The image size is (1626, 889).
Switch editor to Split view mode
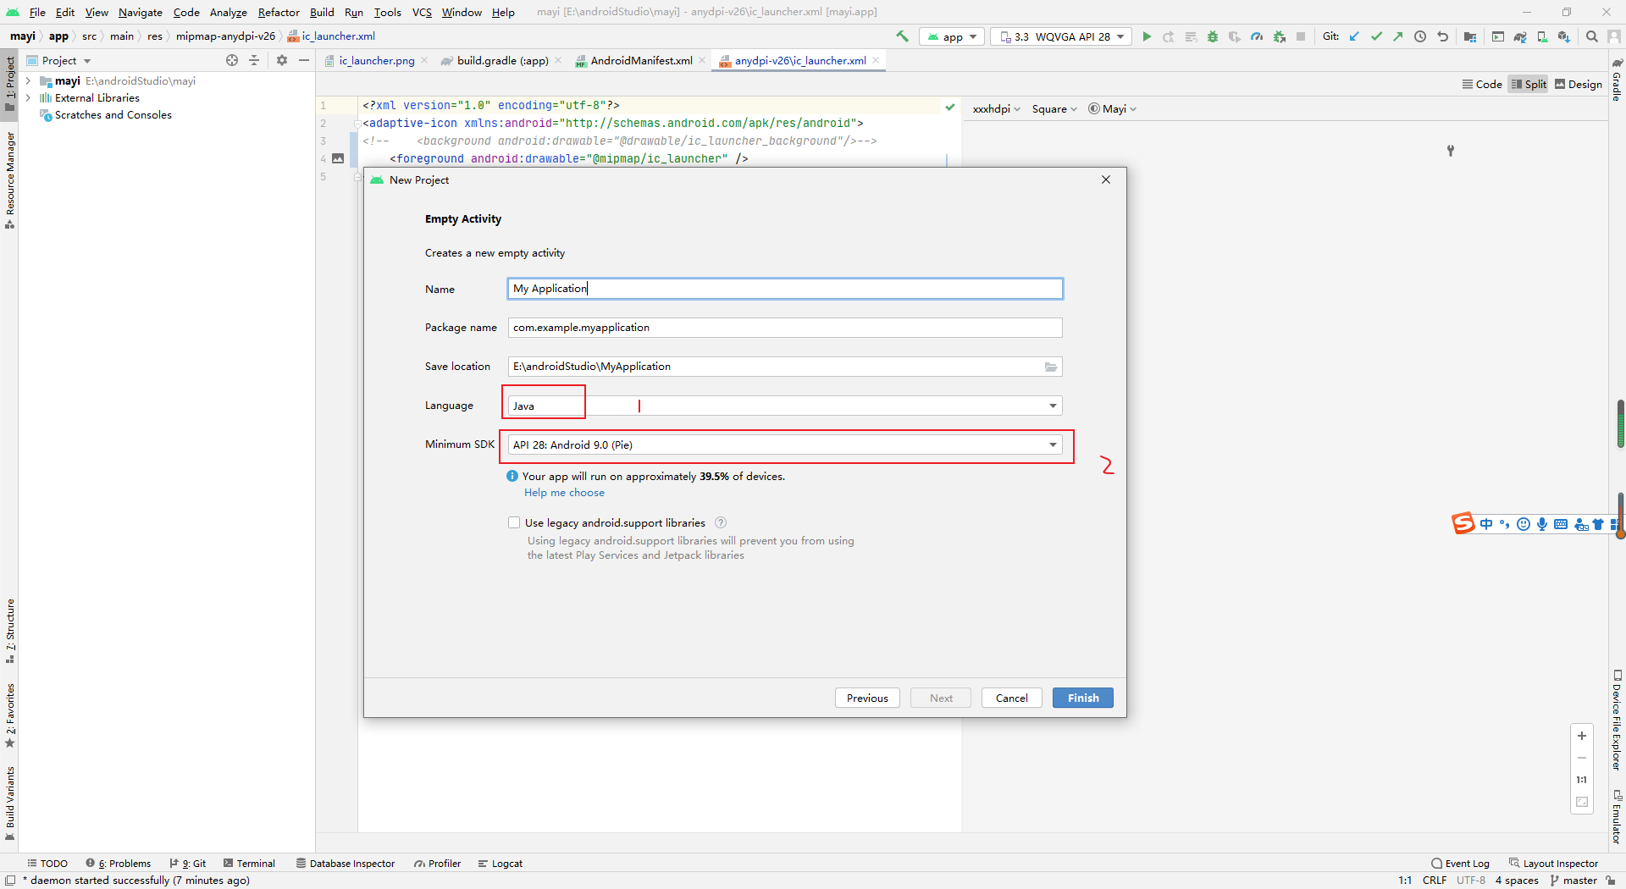tap(1529, 84)
